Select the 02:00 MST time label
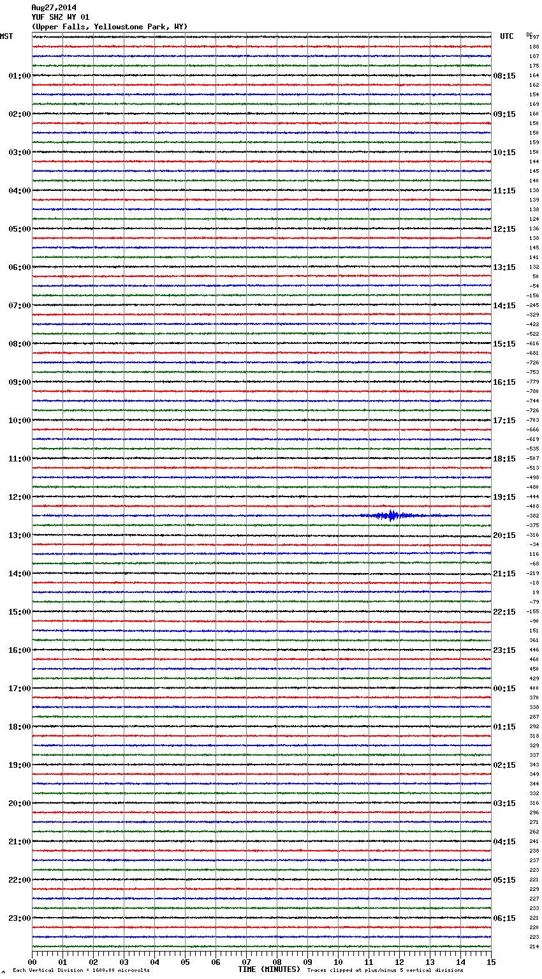542x979 pixels. 20,114
